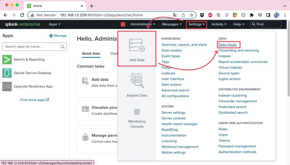
Task: Click the Search & Reporting app icon
Action: point(7,60)
